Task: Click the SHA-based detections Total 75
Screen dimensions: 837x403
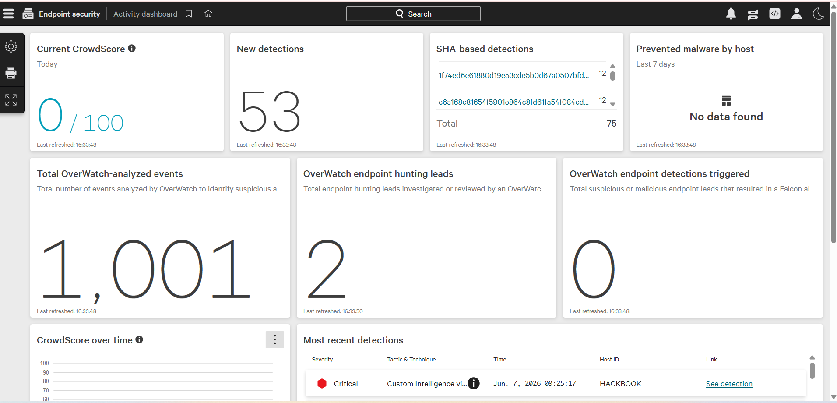Action: tap(612, 124)
